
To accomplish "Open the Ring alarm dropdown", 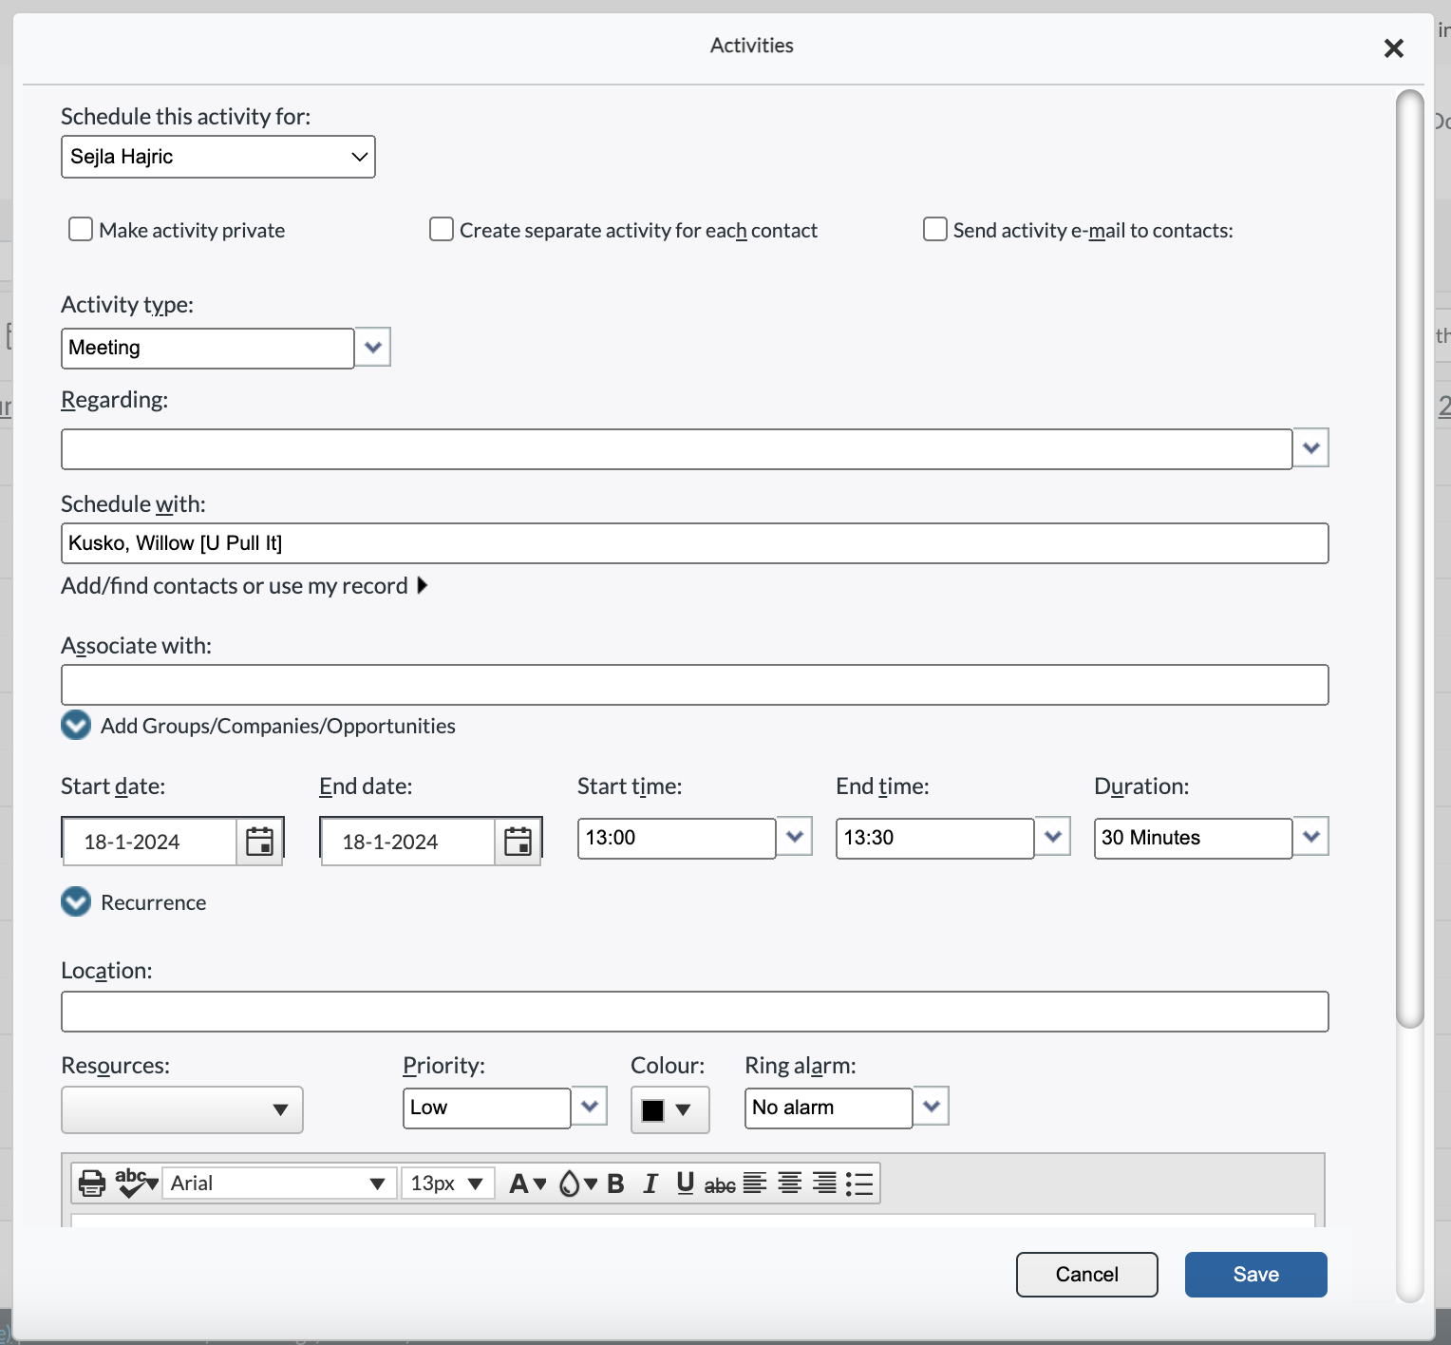I will pos(930,1107).
